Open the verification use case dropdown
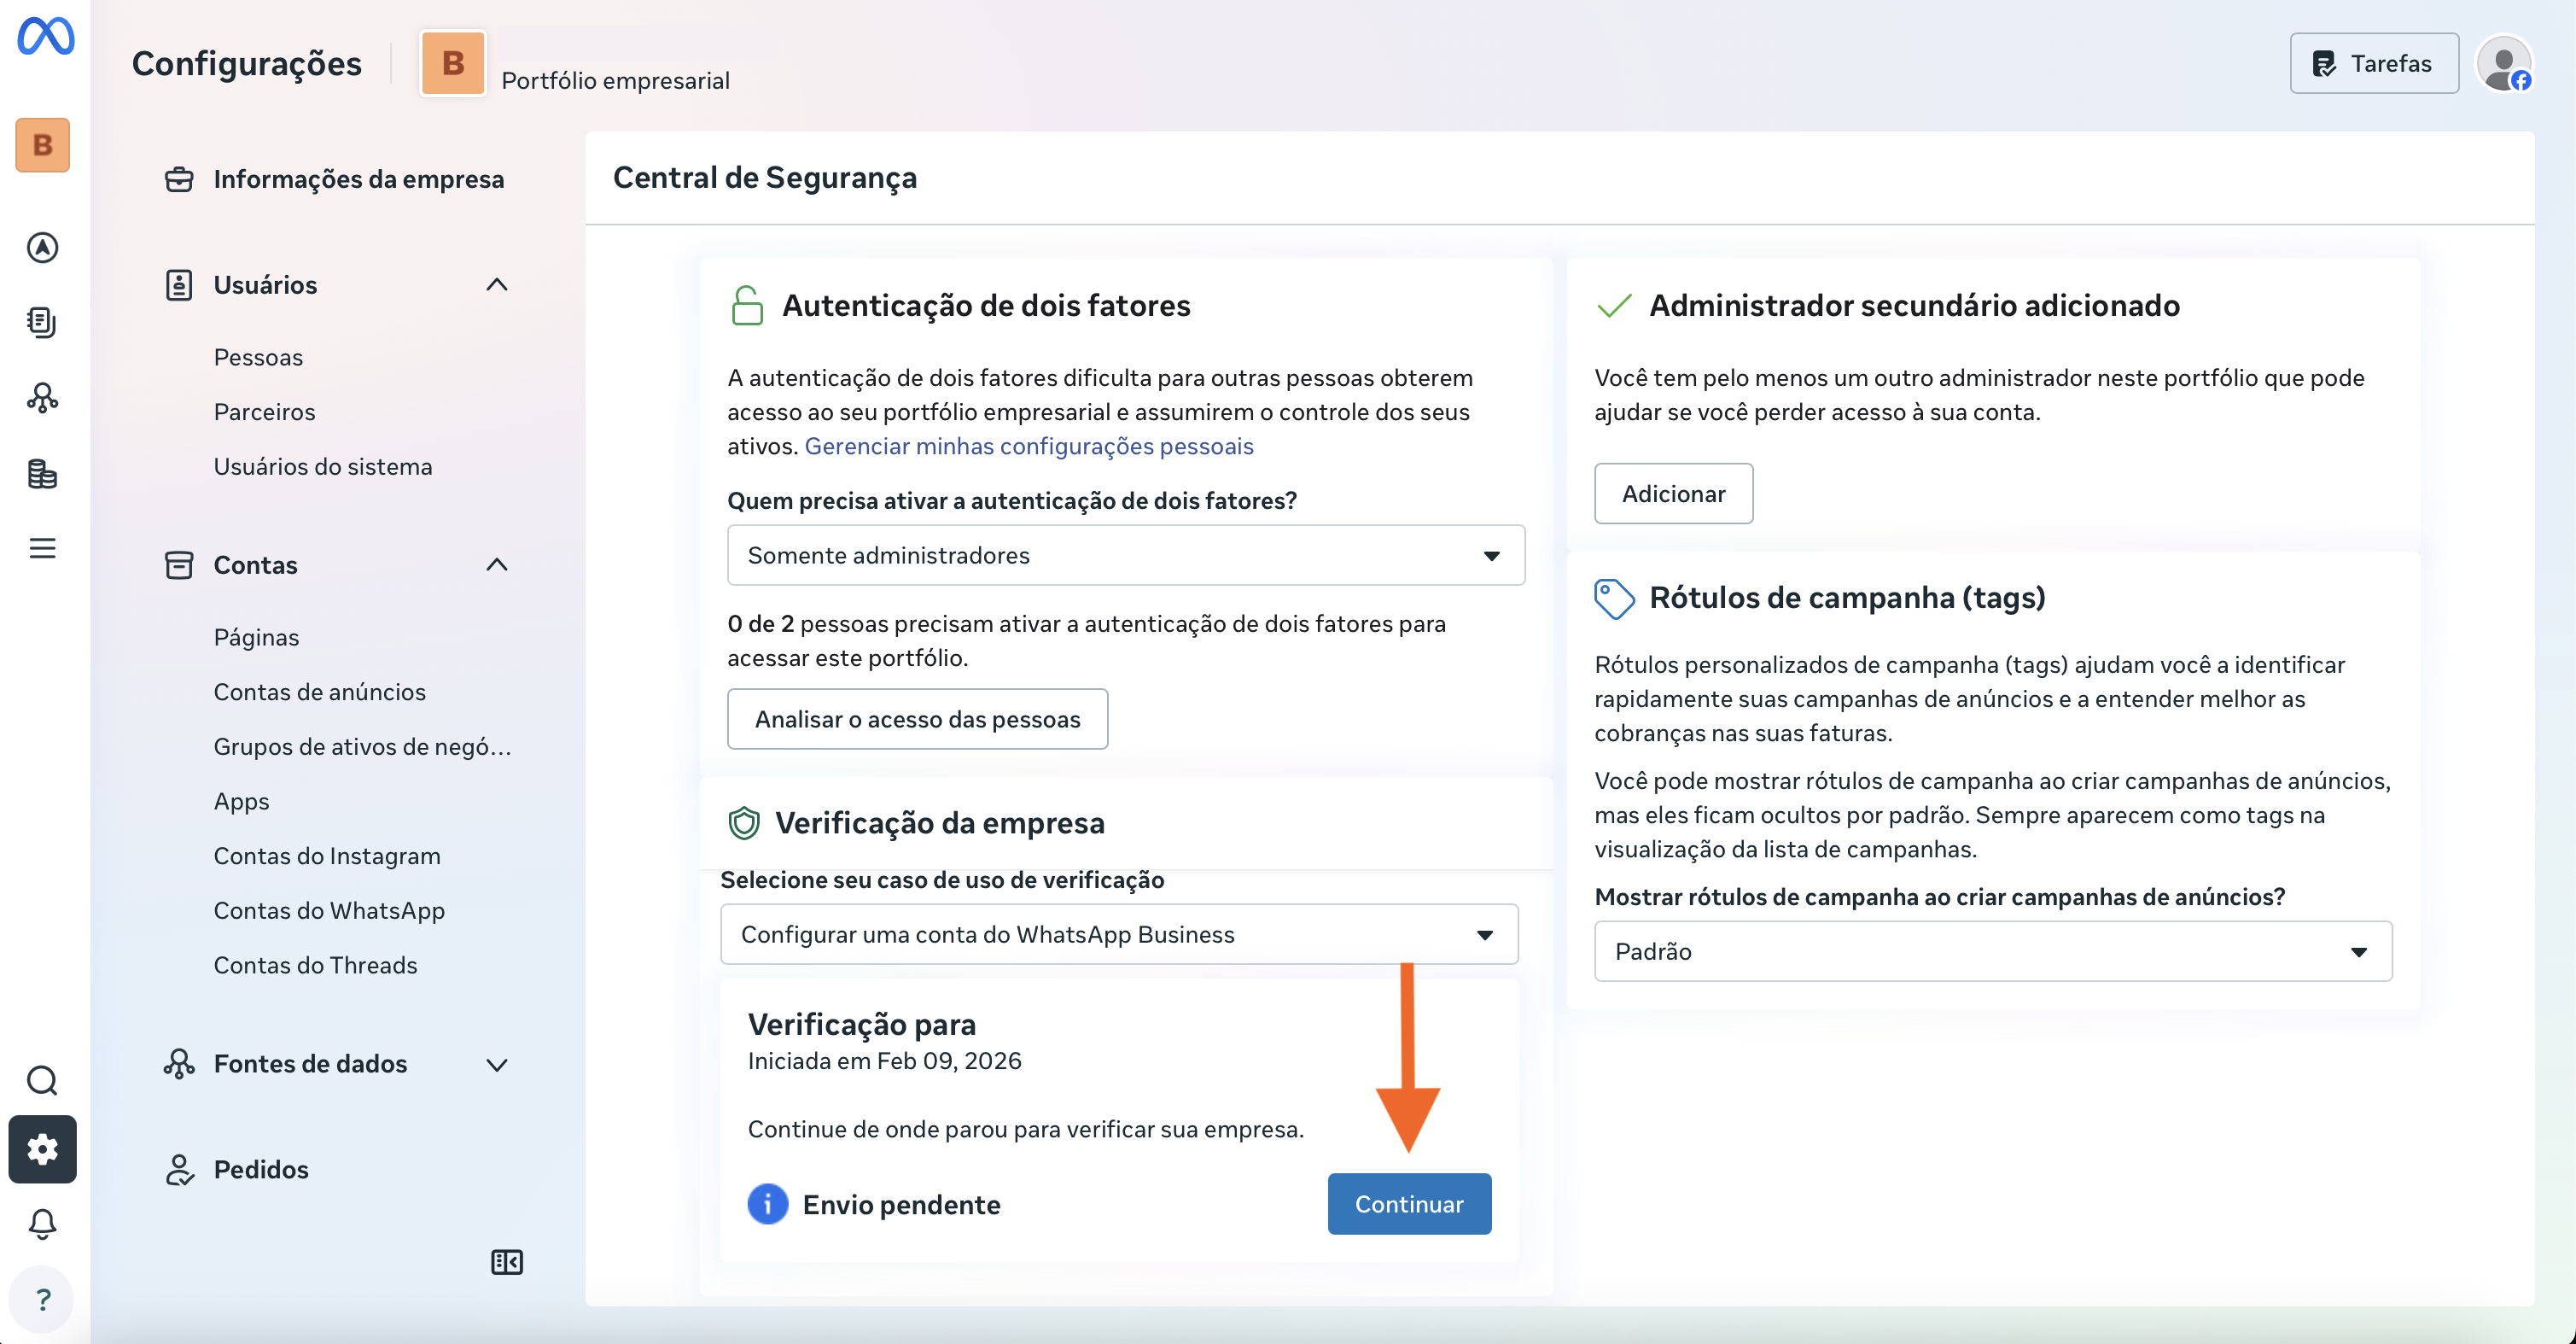2576x1344 pixels. [1118, 935]
